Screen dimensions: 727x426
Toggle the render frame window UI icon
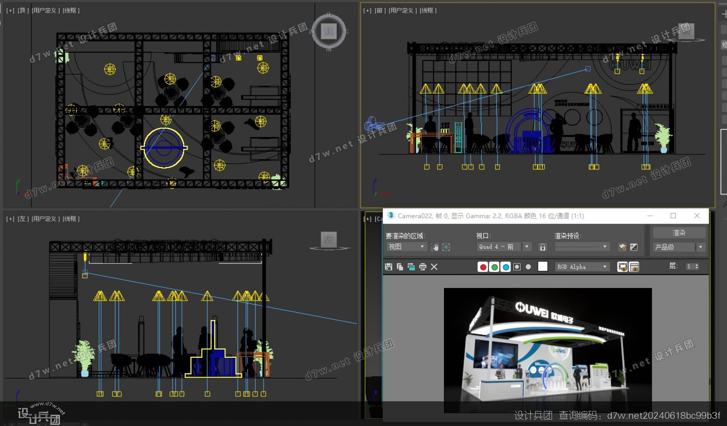point(634,267)
